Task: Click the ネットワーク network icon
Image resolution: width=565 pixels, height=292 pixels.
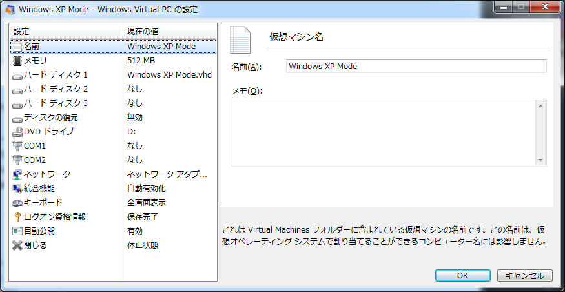Action: pos(17,174)
